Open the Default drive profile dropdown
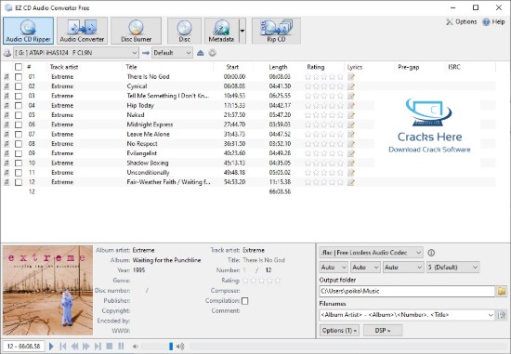Viewport: 511px width, 354px height. click(x=172, y=53)
